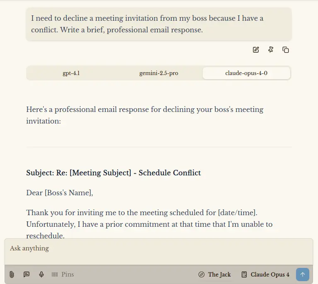The width and height of the screenshot is (318, 284).
Task: Click the Dear [Boss's Name] greeting line
Action: (60, 193)
